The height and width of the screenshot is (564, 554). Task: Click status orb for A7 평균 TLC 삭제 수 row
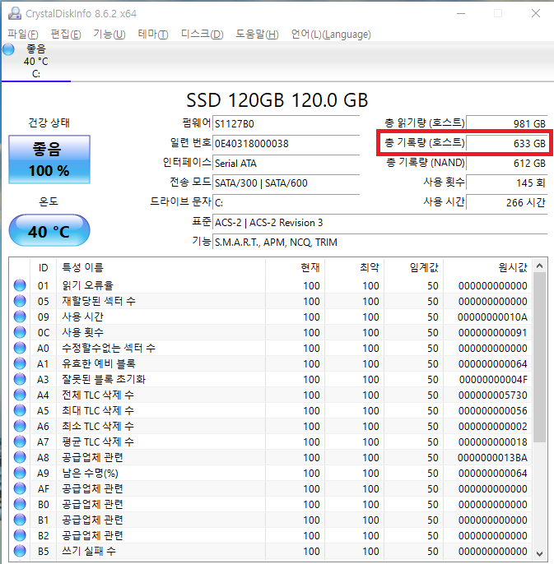click(20, 441)
